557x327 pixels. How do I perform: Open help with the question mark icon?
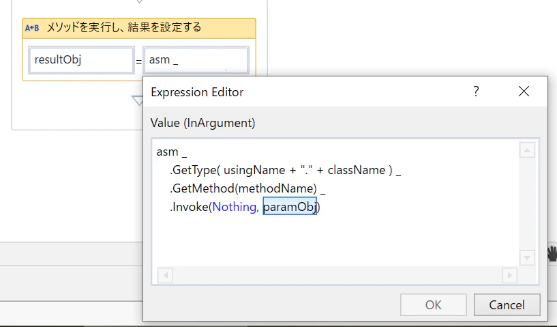coord(476,91)
